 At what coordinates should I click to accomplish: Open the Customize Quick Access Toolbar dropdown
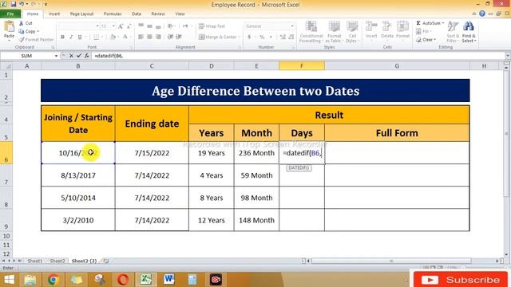(x=46, y=4)
